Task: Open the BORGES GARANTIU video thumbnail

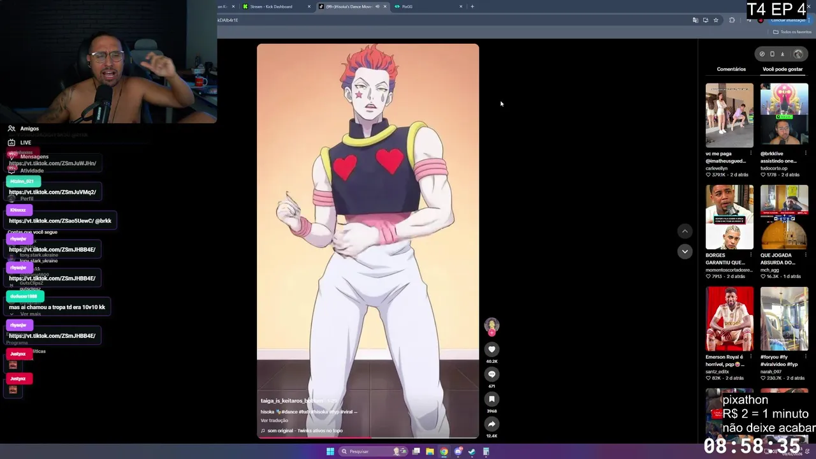Action: pos(729,217)
